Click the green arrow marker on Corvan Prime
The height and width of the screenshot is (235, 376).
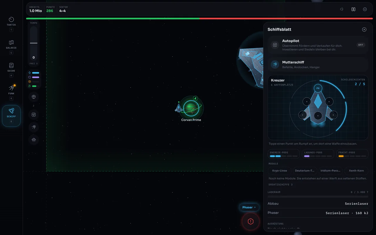tap(195, 98)
